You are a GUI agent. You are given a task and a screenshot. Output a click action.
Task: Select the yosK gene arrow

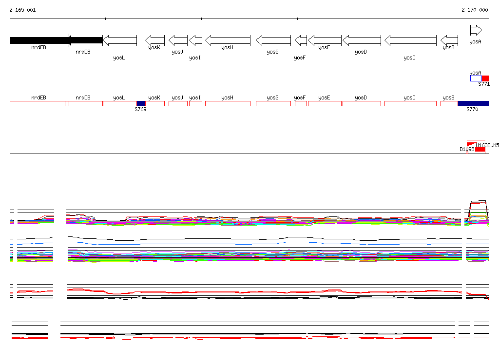coord(155,40)
